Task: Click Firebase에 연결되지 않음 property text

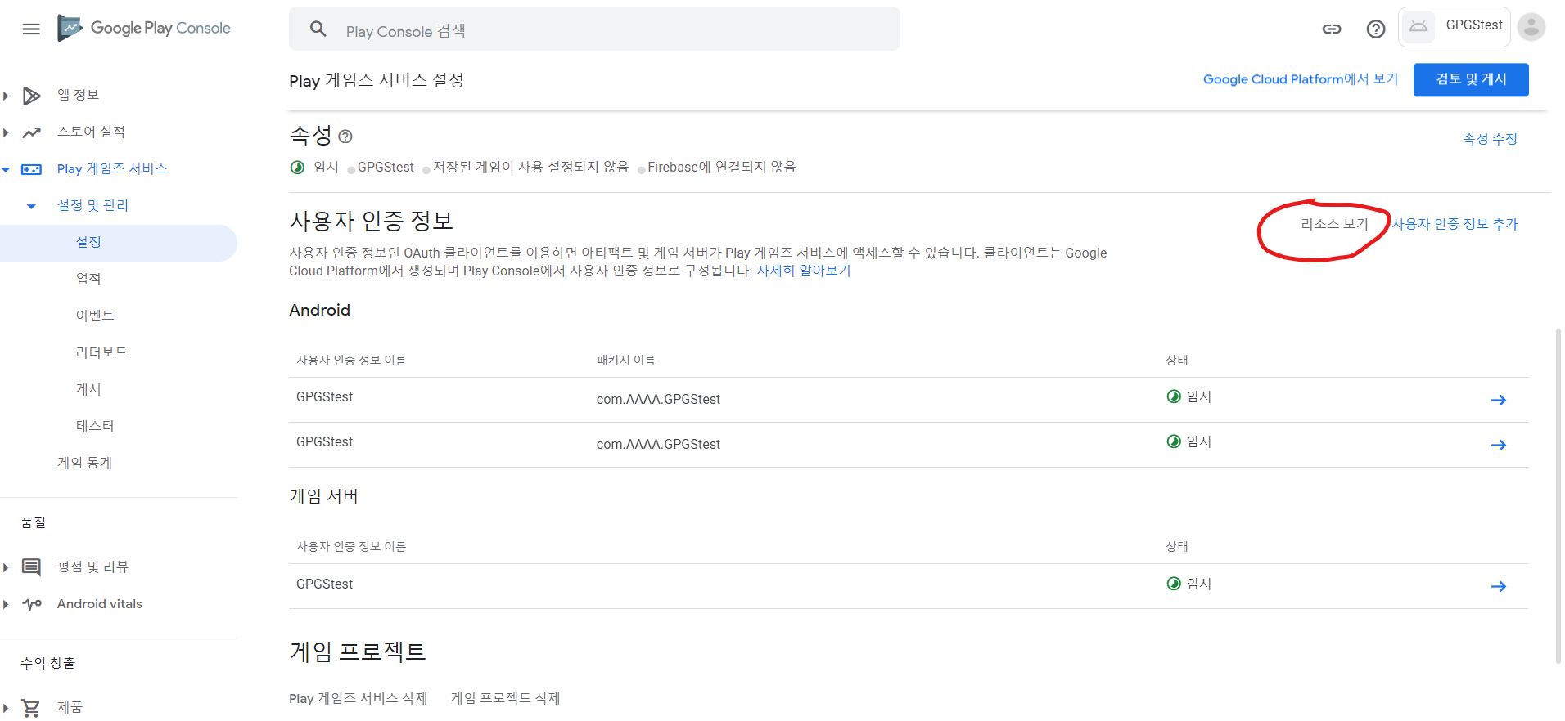Action: click(721, 167)
